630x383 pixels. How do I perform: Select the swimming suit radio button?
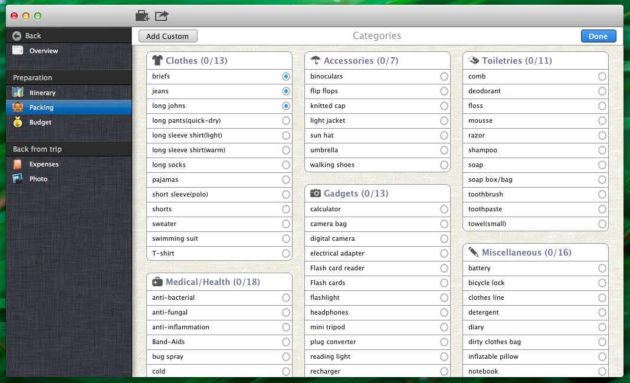click(286, 239)
